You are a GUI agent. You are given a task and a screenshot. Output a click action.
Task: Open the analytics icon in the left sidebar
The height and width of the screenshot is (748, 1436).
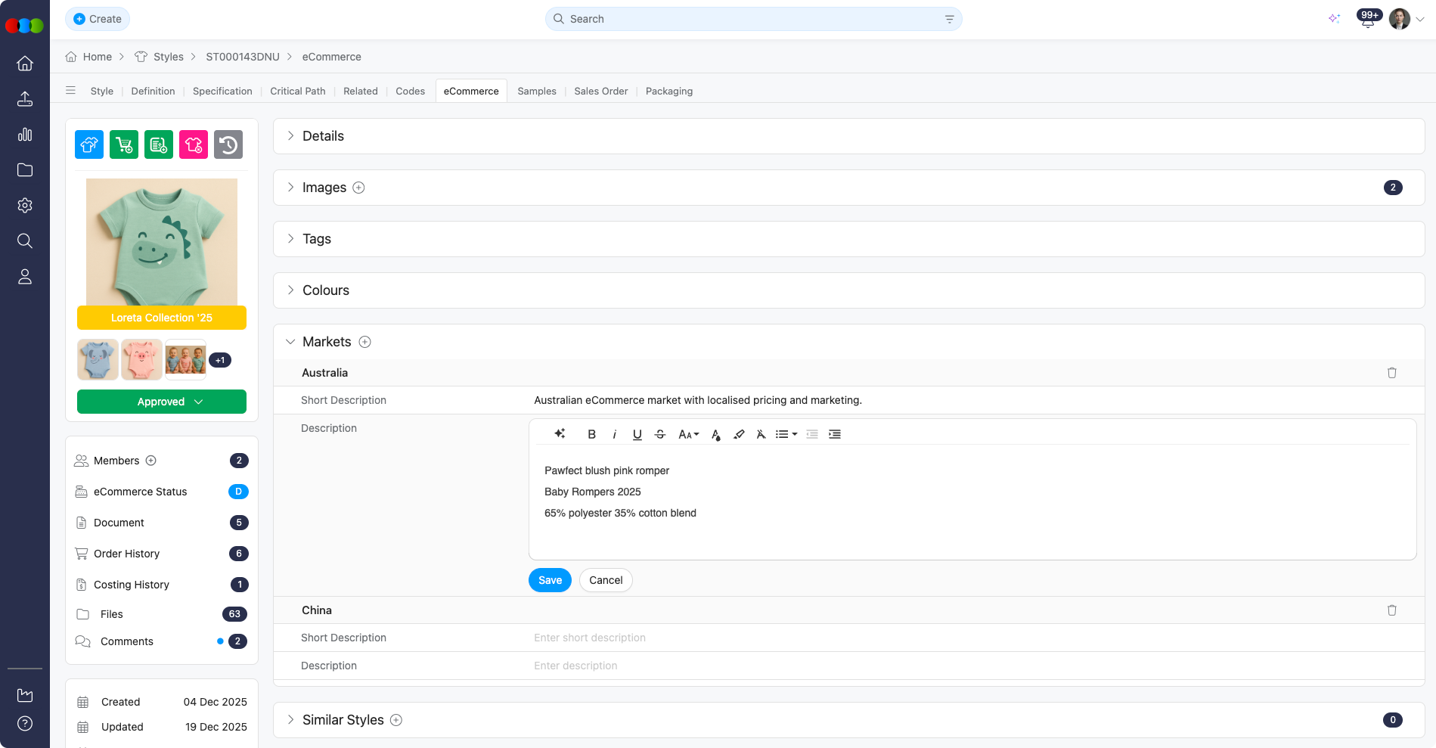tap(25, 135)
